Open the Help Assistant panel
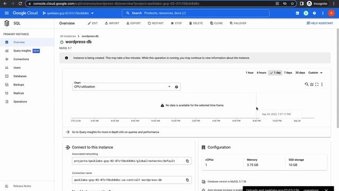Viewport: 339px width, 191px height. tap(320, 23)
